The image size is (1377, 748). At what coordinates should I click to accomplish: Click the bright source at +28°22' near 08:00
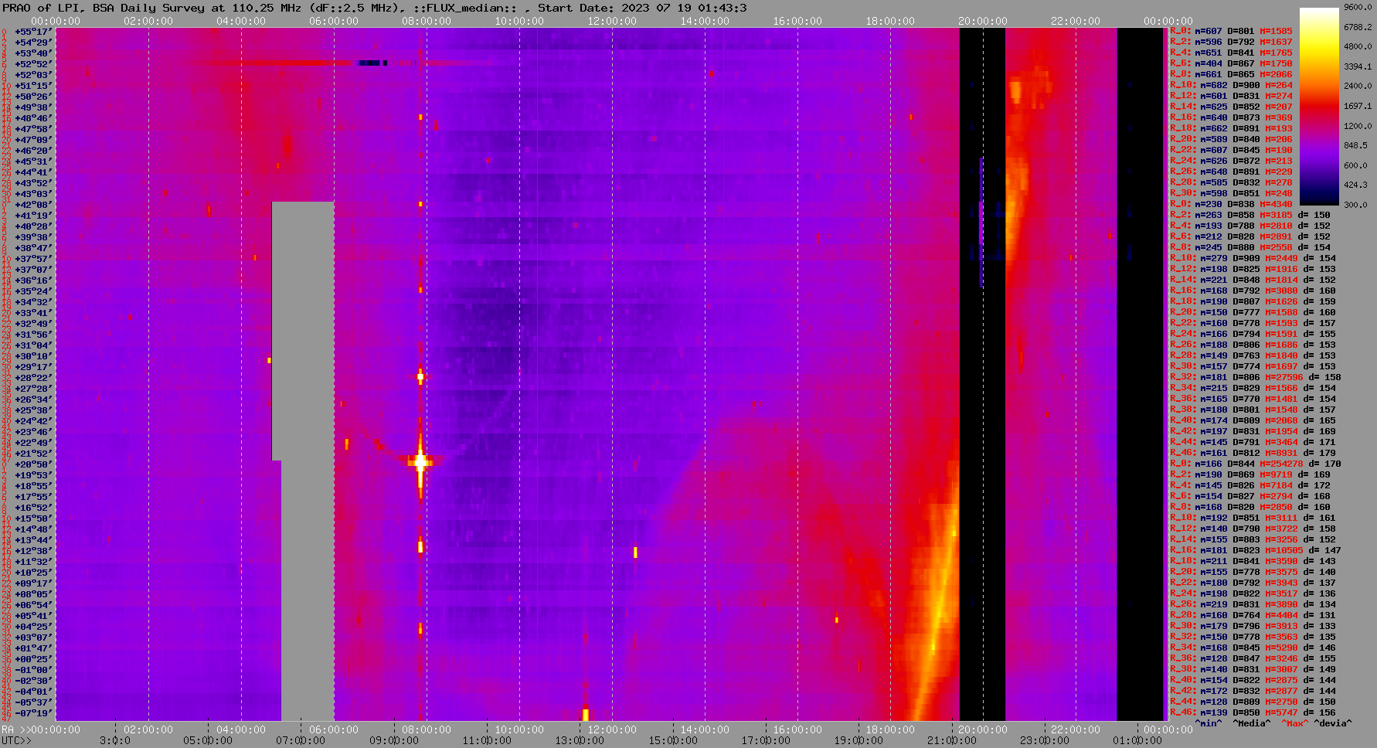(x=420, y=377)
